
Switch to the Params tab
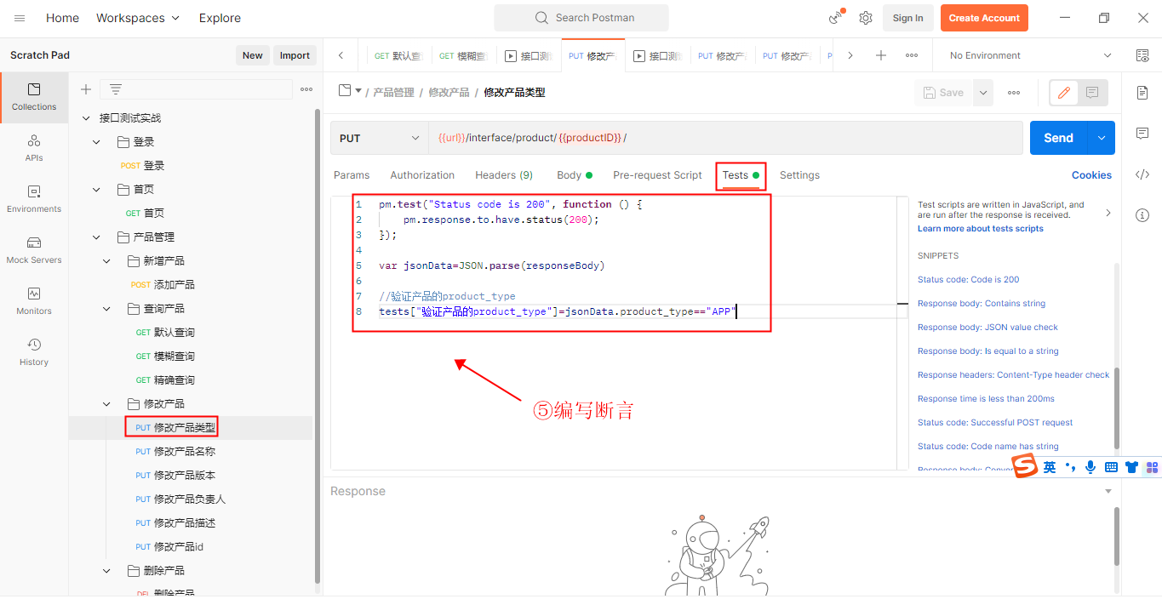[x=352, y=175]
